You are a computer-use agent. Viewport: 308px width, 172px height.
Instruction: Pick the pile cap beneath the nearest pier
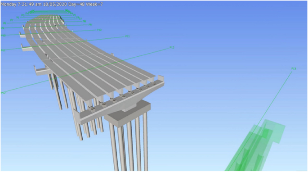(127, 113)
